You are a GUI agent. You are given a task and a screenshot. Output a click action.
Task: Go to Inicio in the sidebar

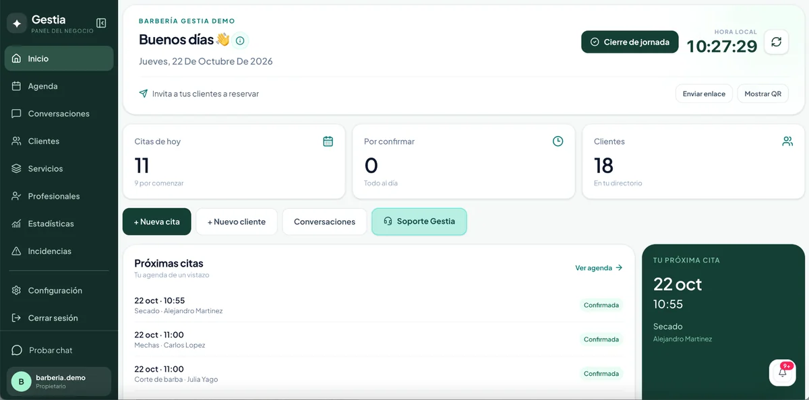[59, 59]
